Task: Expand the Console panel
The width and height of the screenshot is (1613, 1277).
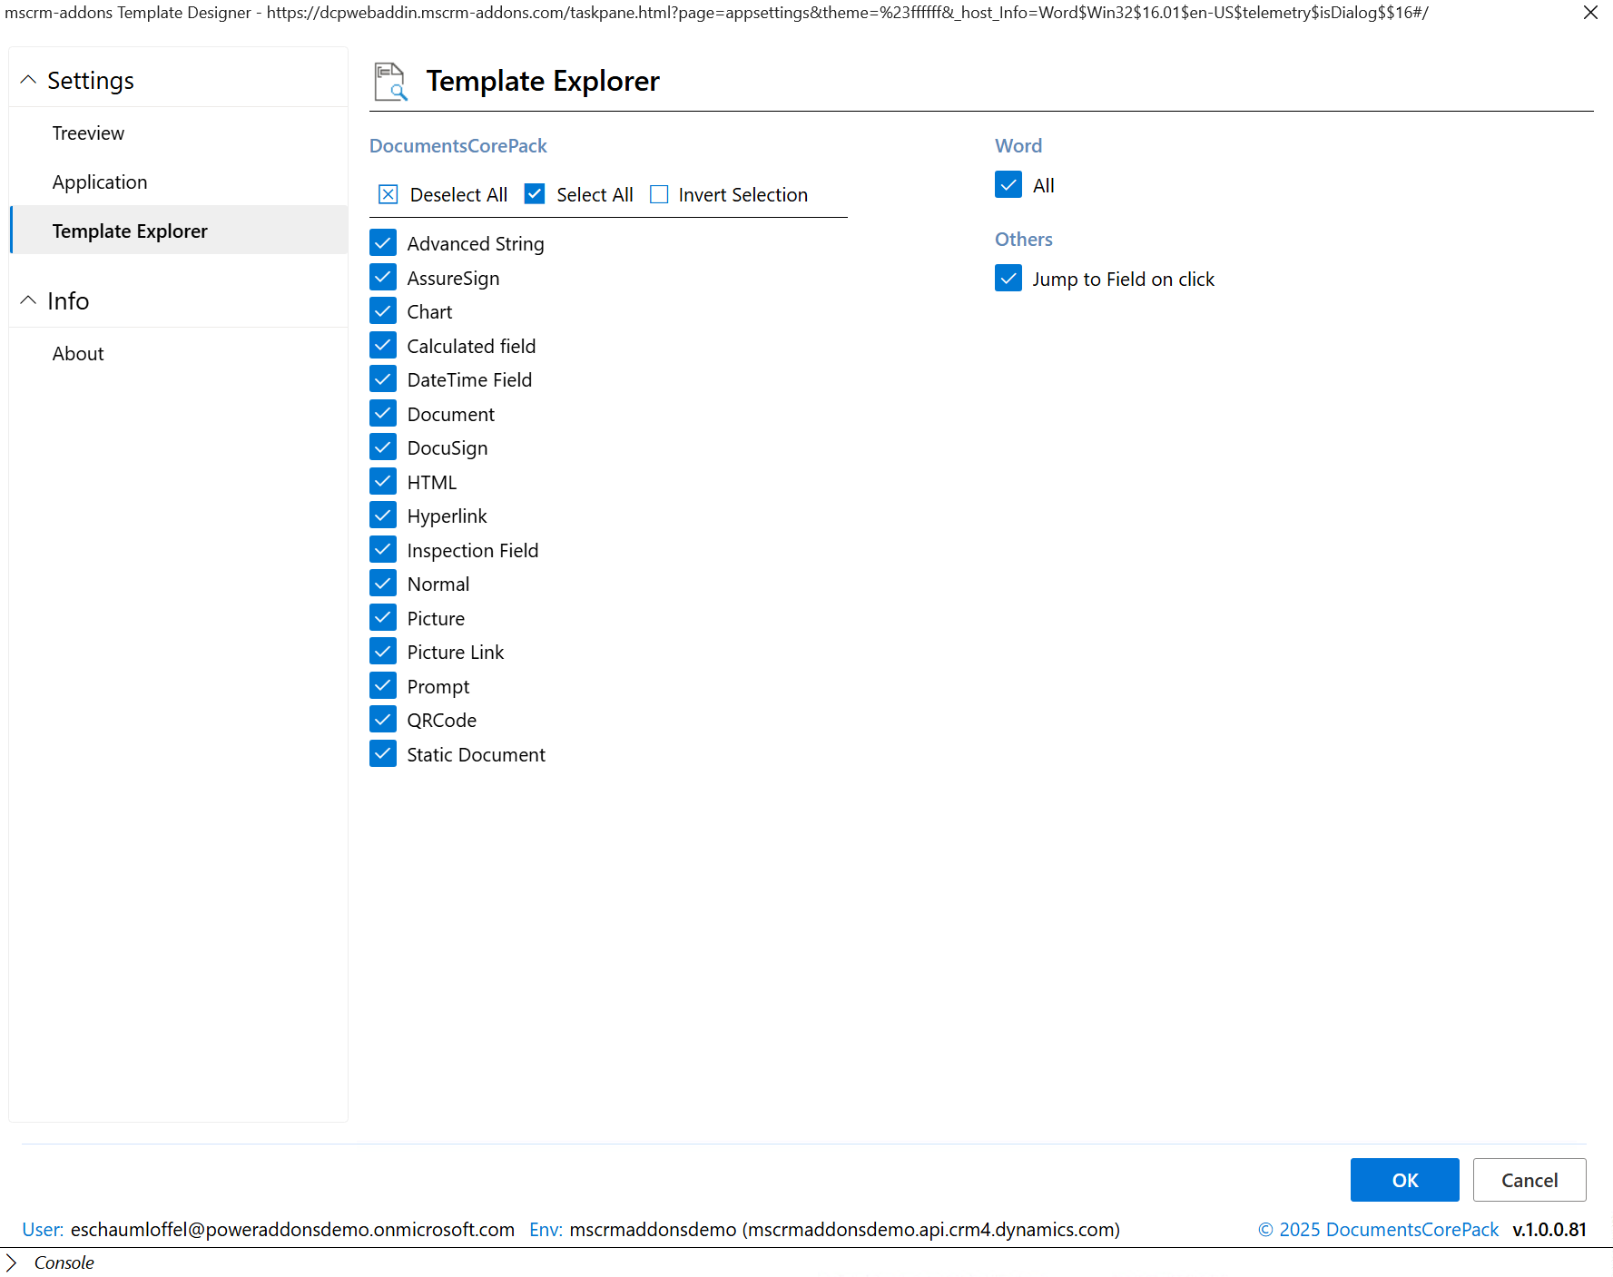Action: [x=12, y=1262]
